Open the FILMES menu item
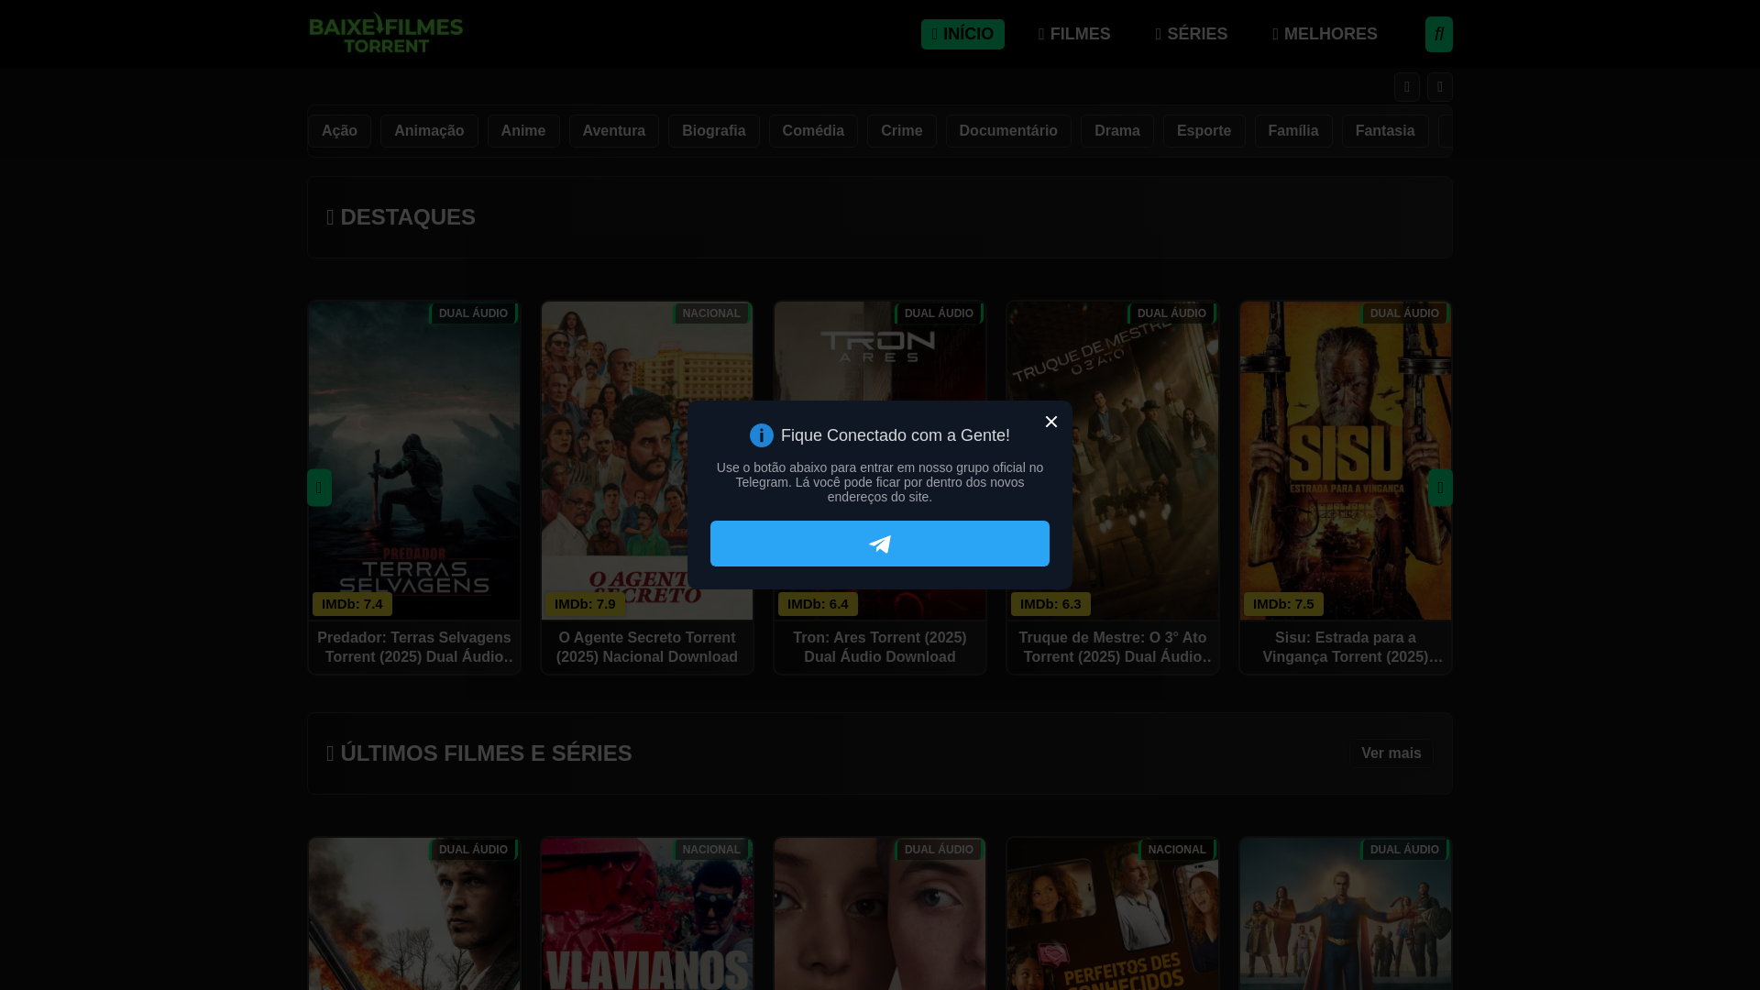 1073,34
